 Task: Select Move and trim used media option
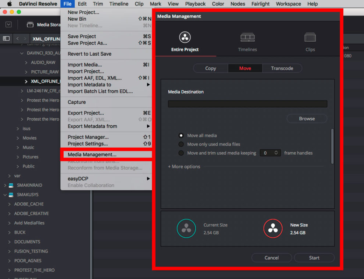point(181,153)
